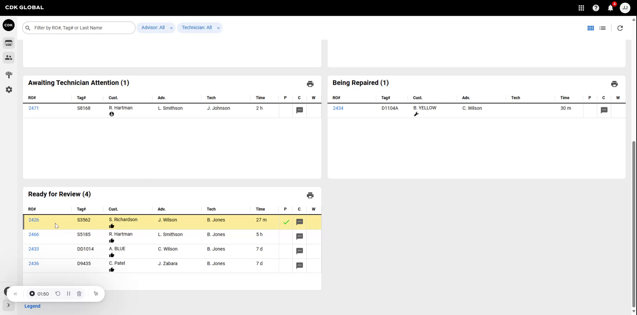This screenshot has width=637, height=315.
Task: Refresh the dashboard with the reload icon
Action: (x=620, y=28)
